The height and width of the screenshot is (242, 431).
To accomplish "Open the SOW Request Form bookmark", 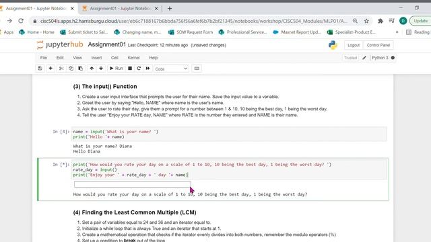I will (x=191, y=32).
